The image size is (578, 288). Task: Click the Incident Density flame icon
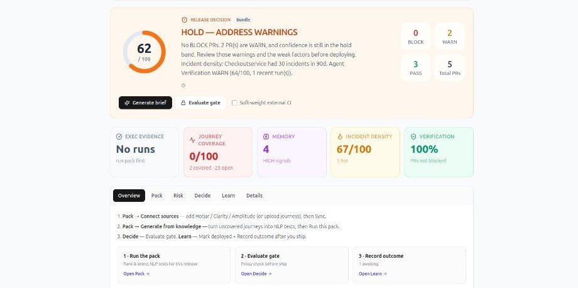[x=340, y=137]
